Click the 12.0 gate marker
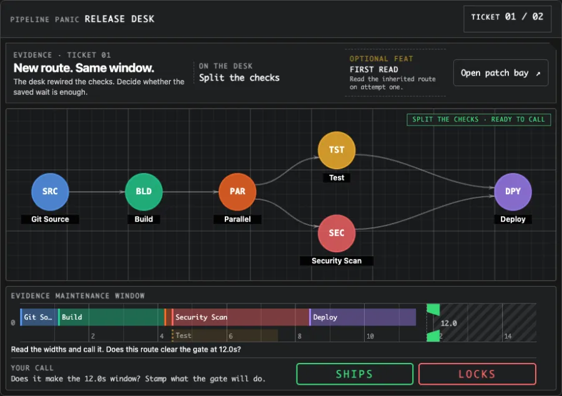Viewport: 562px width, 396px height. click(433, 322)
